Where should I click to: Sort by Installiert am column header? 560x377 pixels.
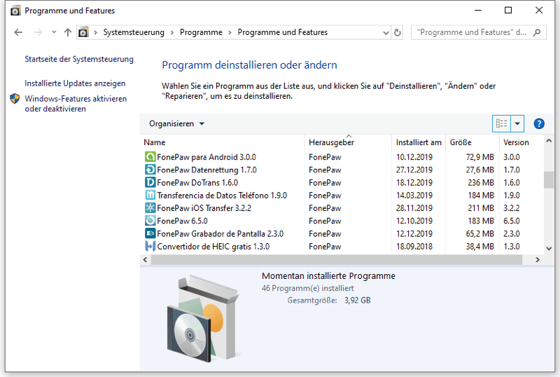tap(419, 142)
